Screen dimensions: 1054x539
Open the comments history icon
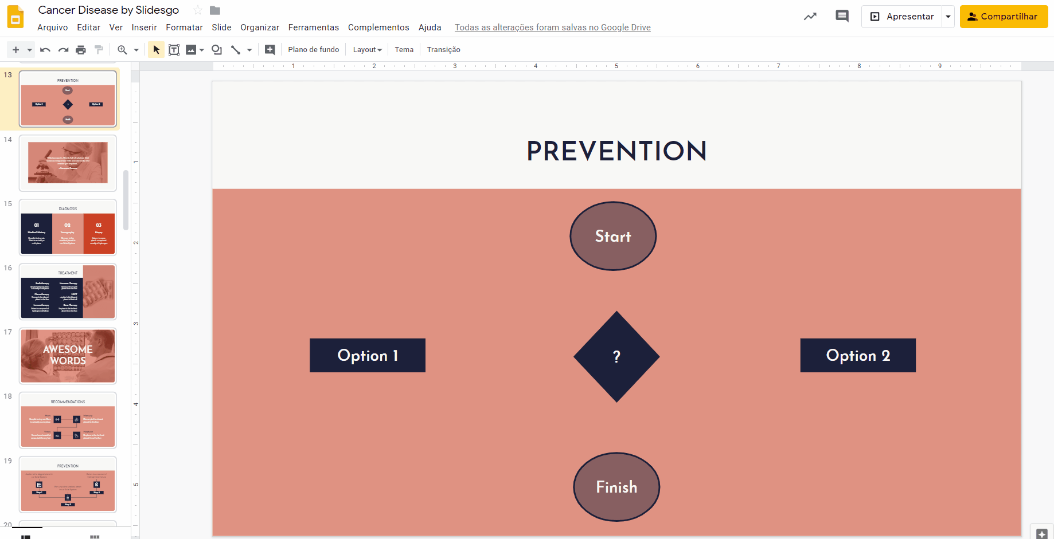[x=842, y=17]
